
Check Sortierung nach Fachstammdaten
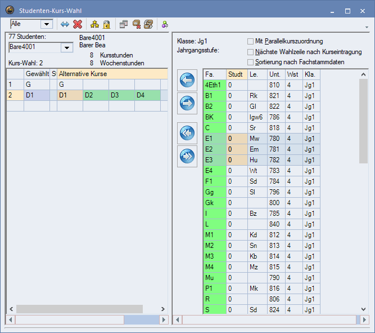tap(251, 62)
